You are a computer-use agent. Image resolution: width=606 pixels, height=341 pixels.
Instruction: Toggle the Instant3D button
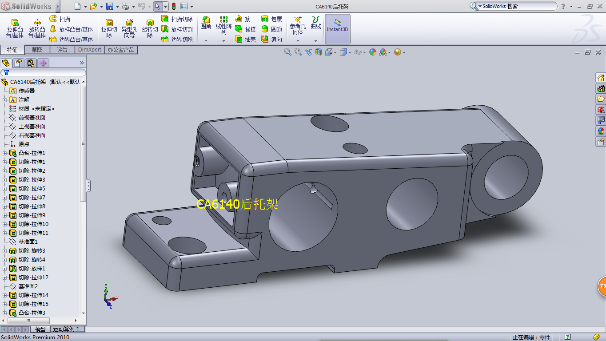pos(337,29)
